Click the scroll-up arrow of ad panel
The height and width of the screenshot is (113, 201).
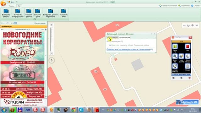tap(46, 30)
